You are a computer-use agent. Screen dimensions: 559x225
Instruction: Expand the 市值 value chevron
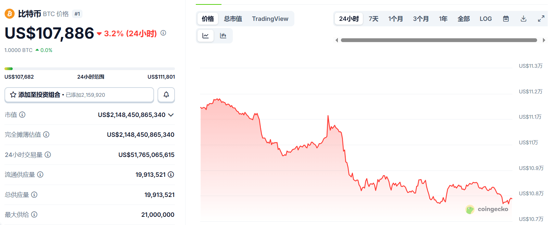[171, 115]
